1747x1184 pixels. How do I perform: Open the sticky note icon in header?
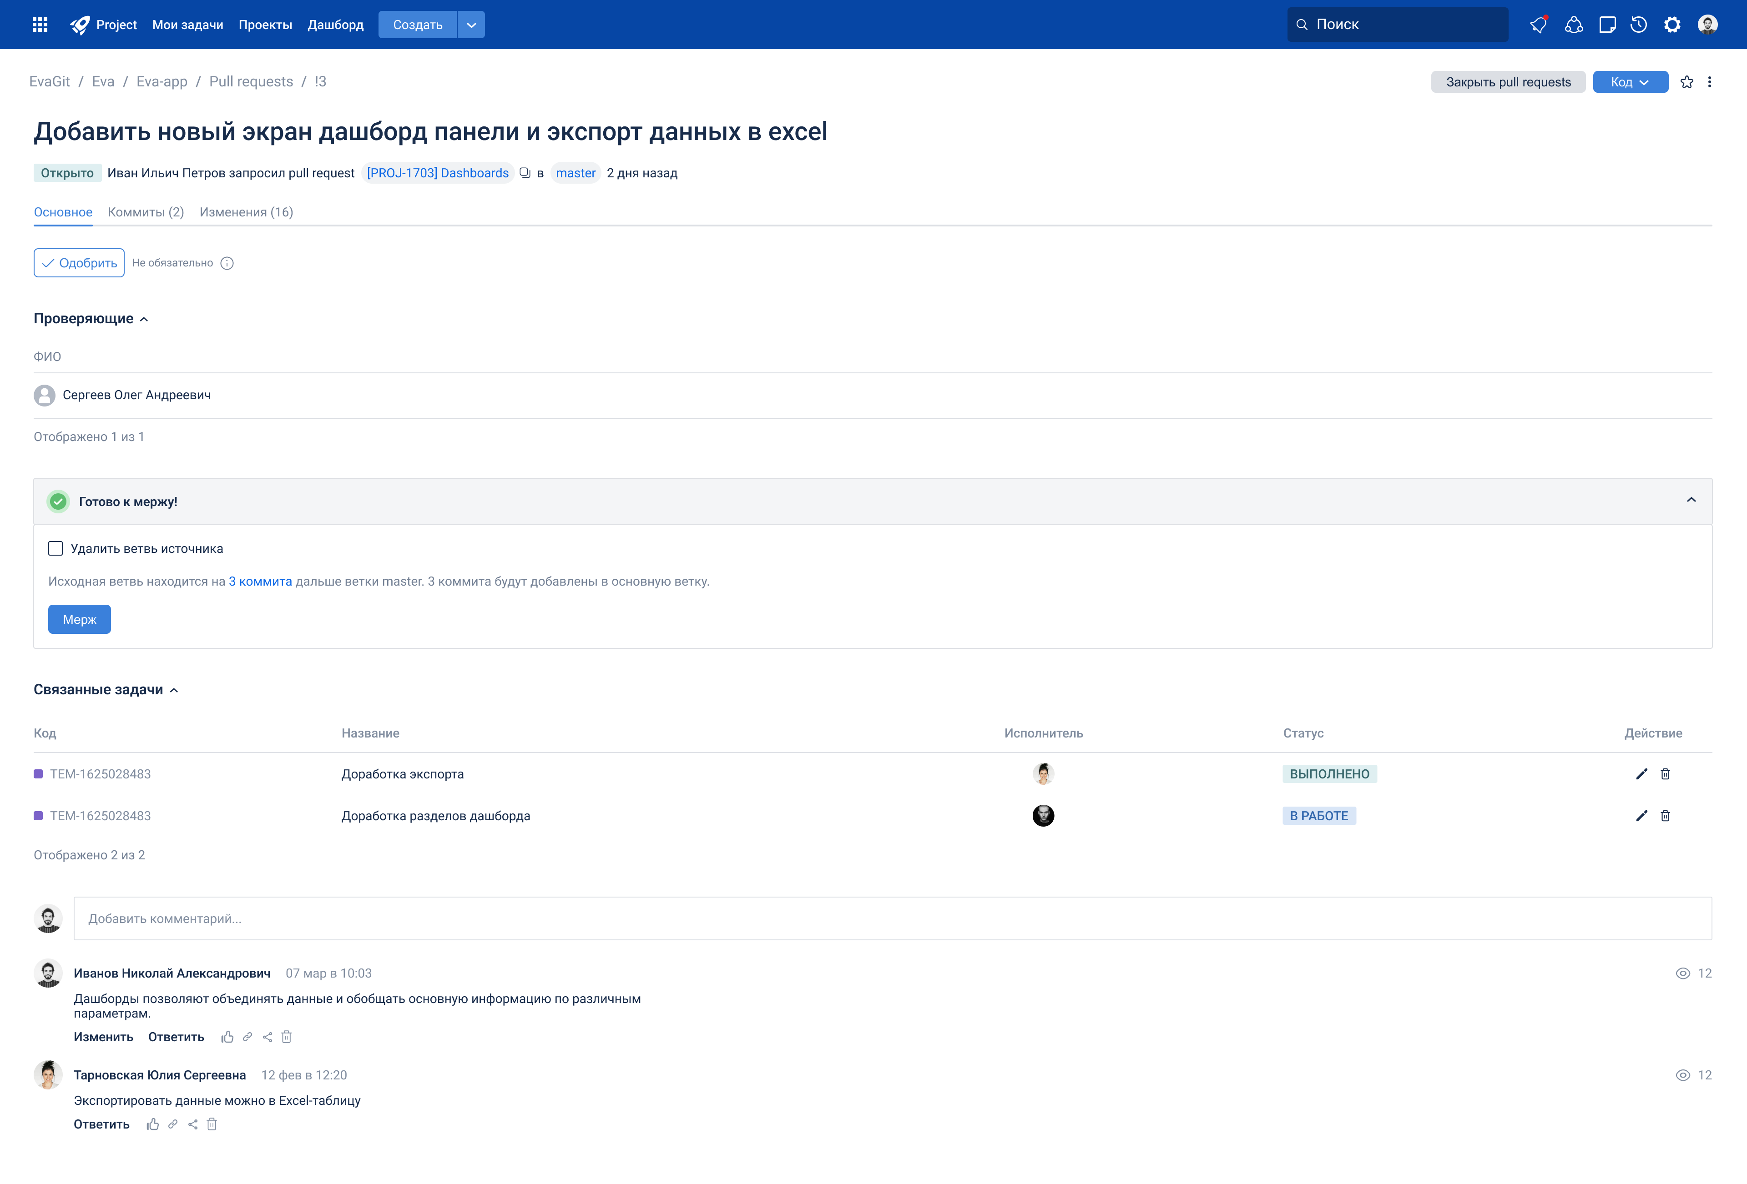[x=1607, y=25]
